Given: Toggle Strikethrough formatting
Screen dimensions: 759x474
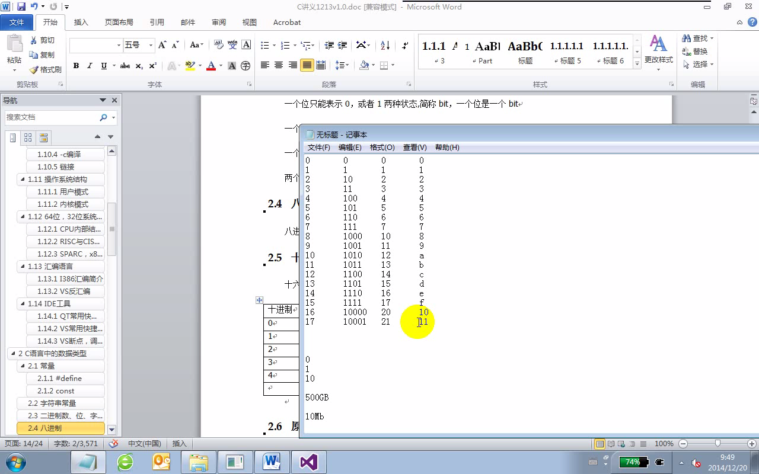Looking at the screenshot, I should click(x=125, y=66).
